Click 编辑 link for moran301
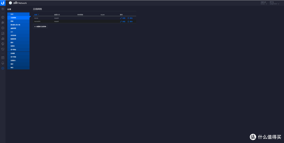Image resolution: width=284 pixels, height=143 pixels. [124, 22]
